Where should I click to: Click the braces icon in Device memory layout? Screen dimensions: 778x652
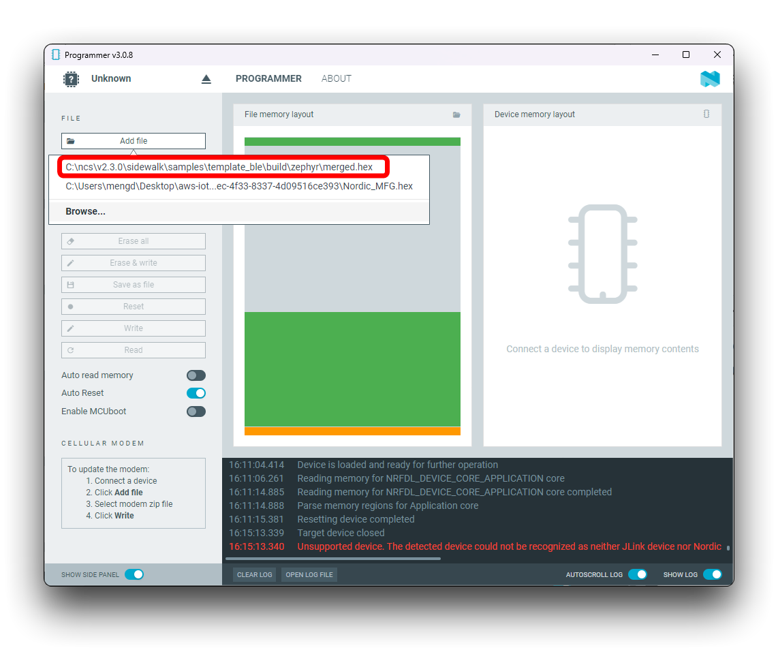pyautogui.click(x=706, y=114)
